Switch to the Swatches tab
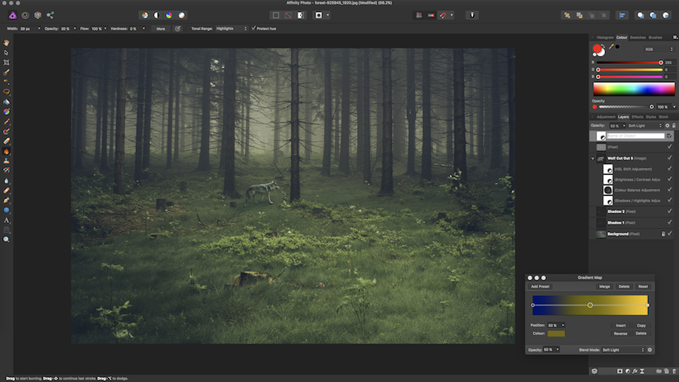 tap(638, 37)
